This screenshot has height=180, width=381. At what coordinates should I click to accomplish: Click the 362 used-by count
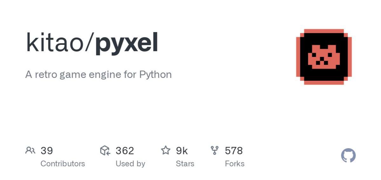tap(125, 150)
